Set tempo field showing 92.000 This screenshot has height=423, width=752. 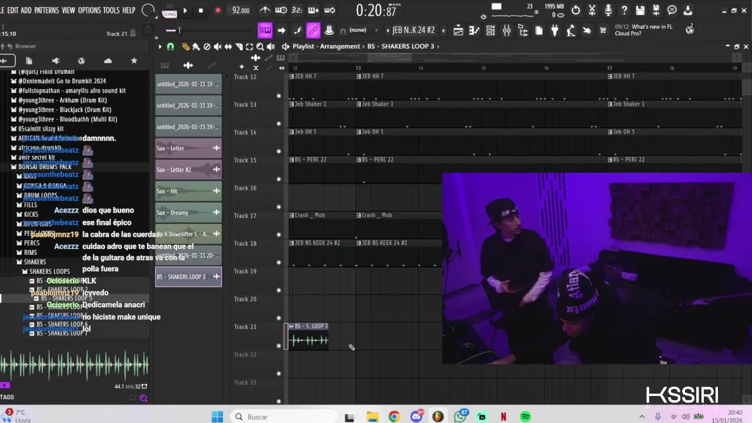241,11
